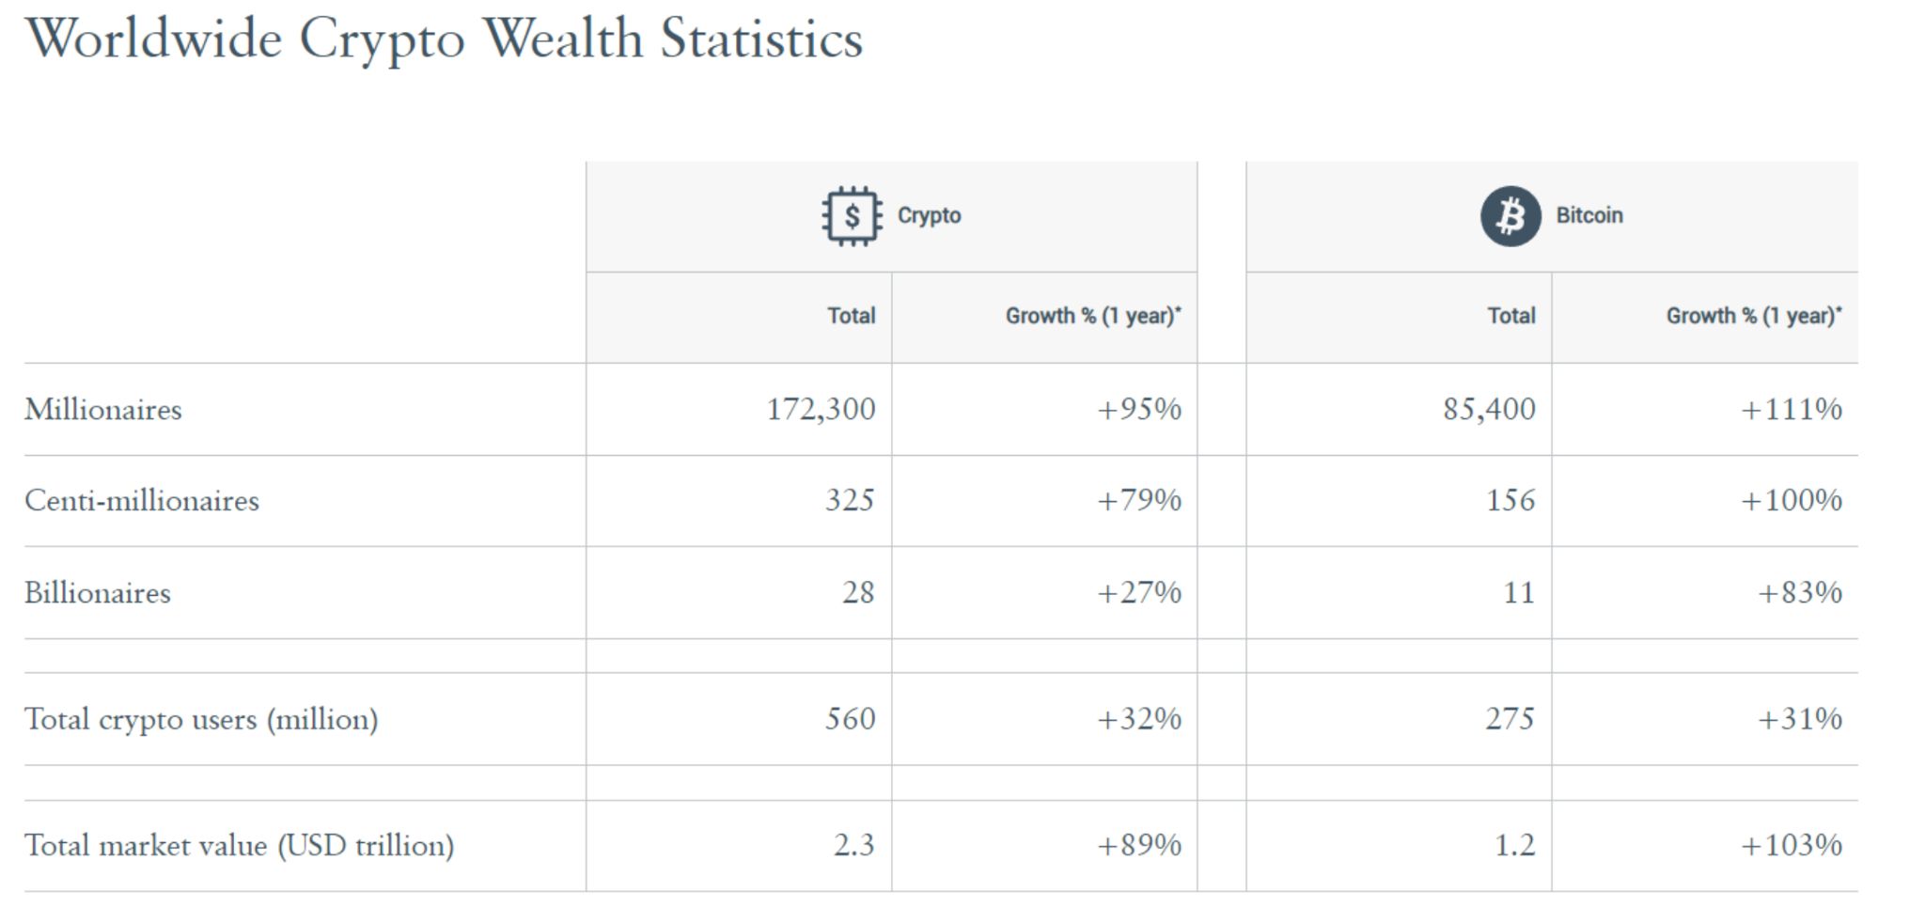
Task: Select the 560 total crypto users value
Action: coord(850,719)
